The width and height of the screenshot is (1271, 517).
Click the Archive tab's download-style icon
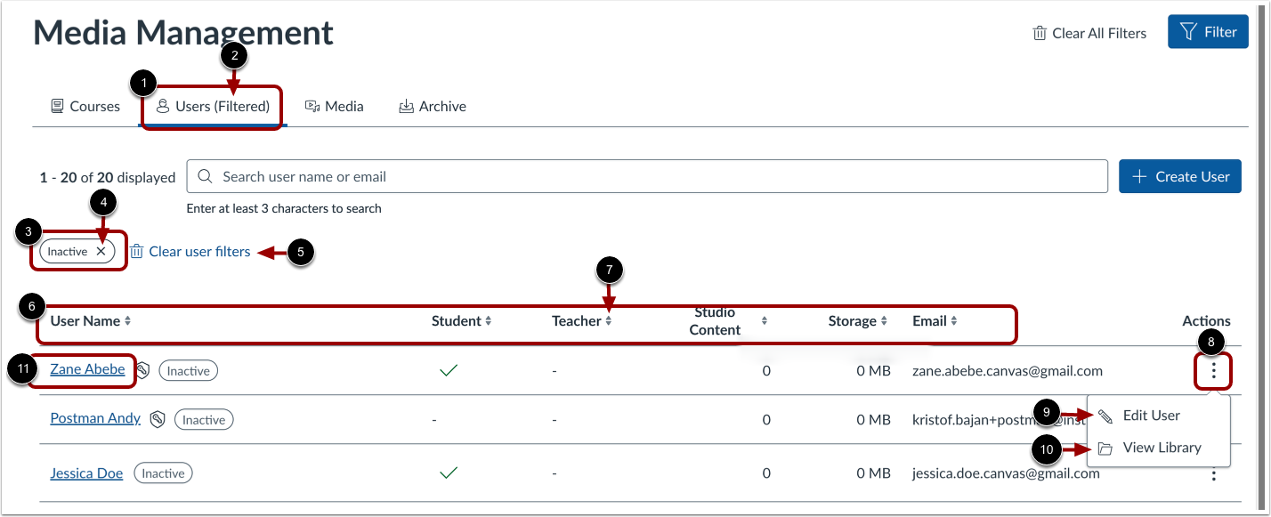click(409, 105)
